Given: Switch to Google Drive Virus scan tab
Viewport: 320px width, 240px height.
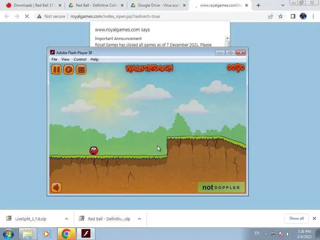Looking at the screenshot, I should 158,5.
